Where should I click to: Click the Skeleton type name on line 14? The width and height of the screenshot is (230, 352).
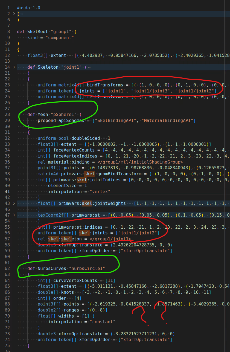pyautogui.click(x=48, y=67)
